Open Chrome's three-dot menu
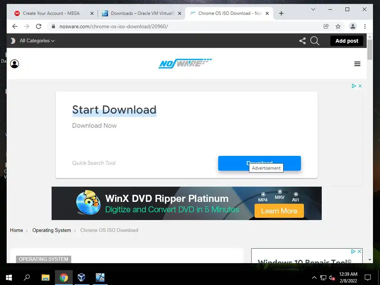Screen dimensions: 380x285 click(365, 26)
